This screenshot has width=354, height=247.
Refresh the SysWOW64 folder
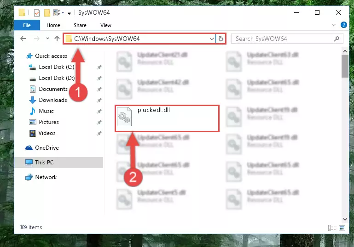tap(221, 39)
